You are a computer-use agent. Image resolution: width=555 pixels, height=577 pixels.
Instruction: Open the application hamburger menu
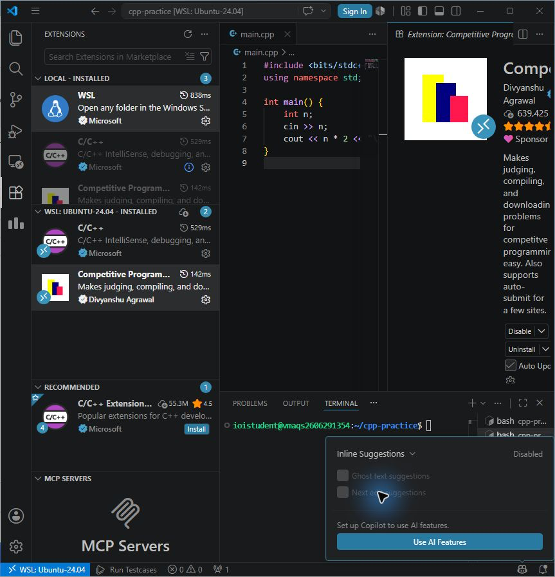pos(35,11)
